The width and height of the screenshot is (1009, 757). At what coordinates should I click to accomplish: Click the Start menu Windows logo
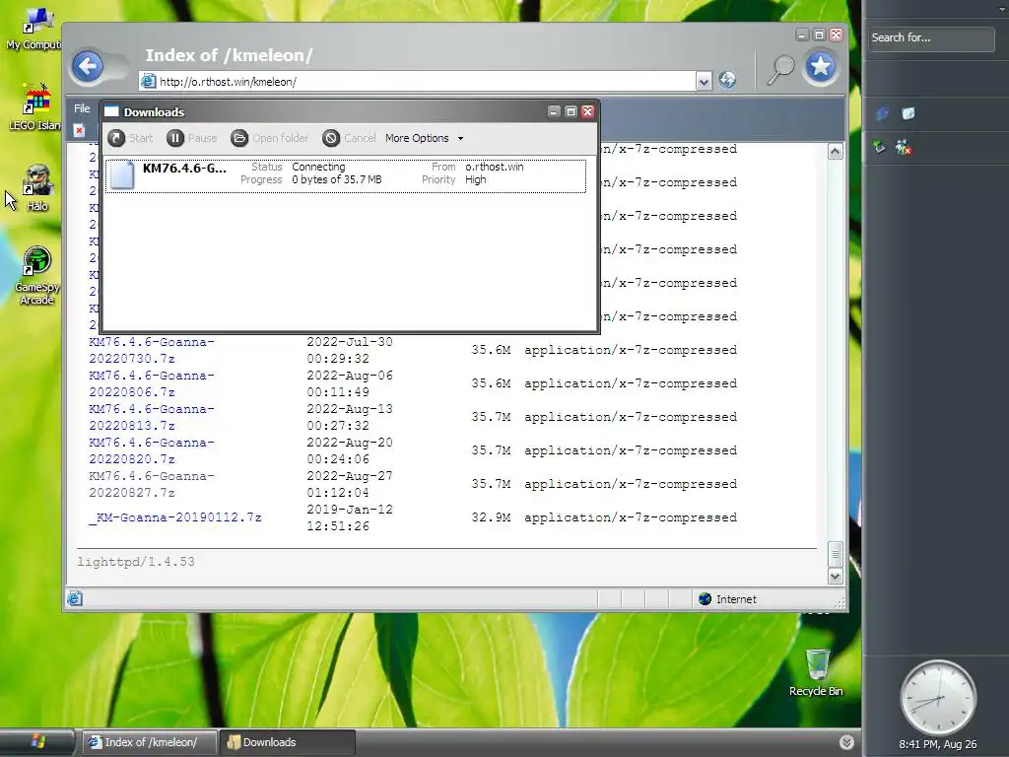pos(38,741)
